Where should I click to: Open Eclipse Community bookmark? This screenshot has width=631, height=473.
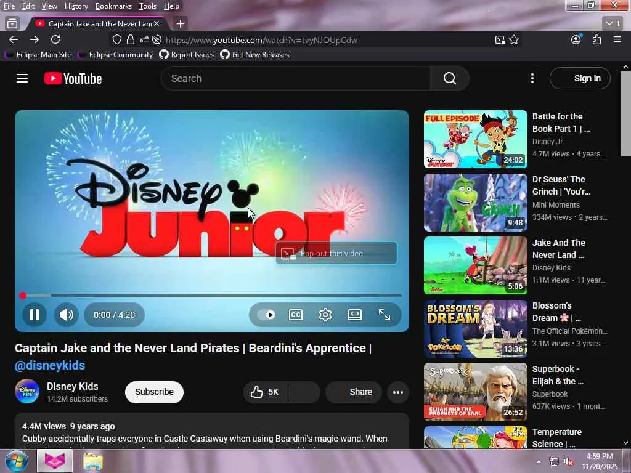point(115,55)
